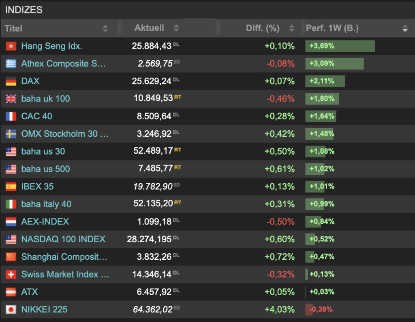The width and height of the screenshot is (415, 322).
Task: Click the INDIZES panel title
Action: tap(24, 10)
